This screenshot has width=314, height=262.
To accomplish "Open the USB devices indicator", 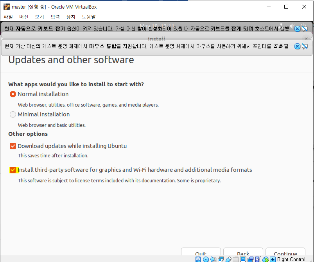I will (228, 259).
